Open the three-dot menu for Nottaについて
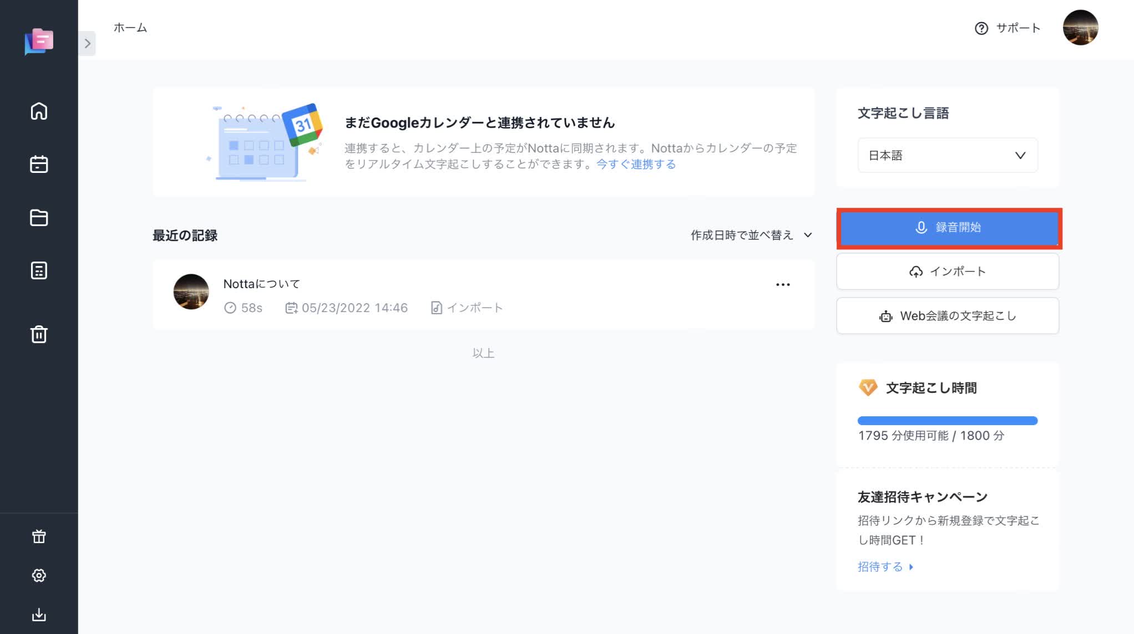Image resolution: width=1134 pixels, height=634 pixels. (783, 284)
